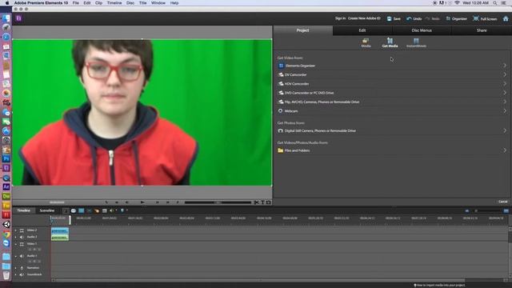Viewport: 512px width, 288px height.
Task: Play the preview video
Action: (142, 202)
